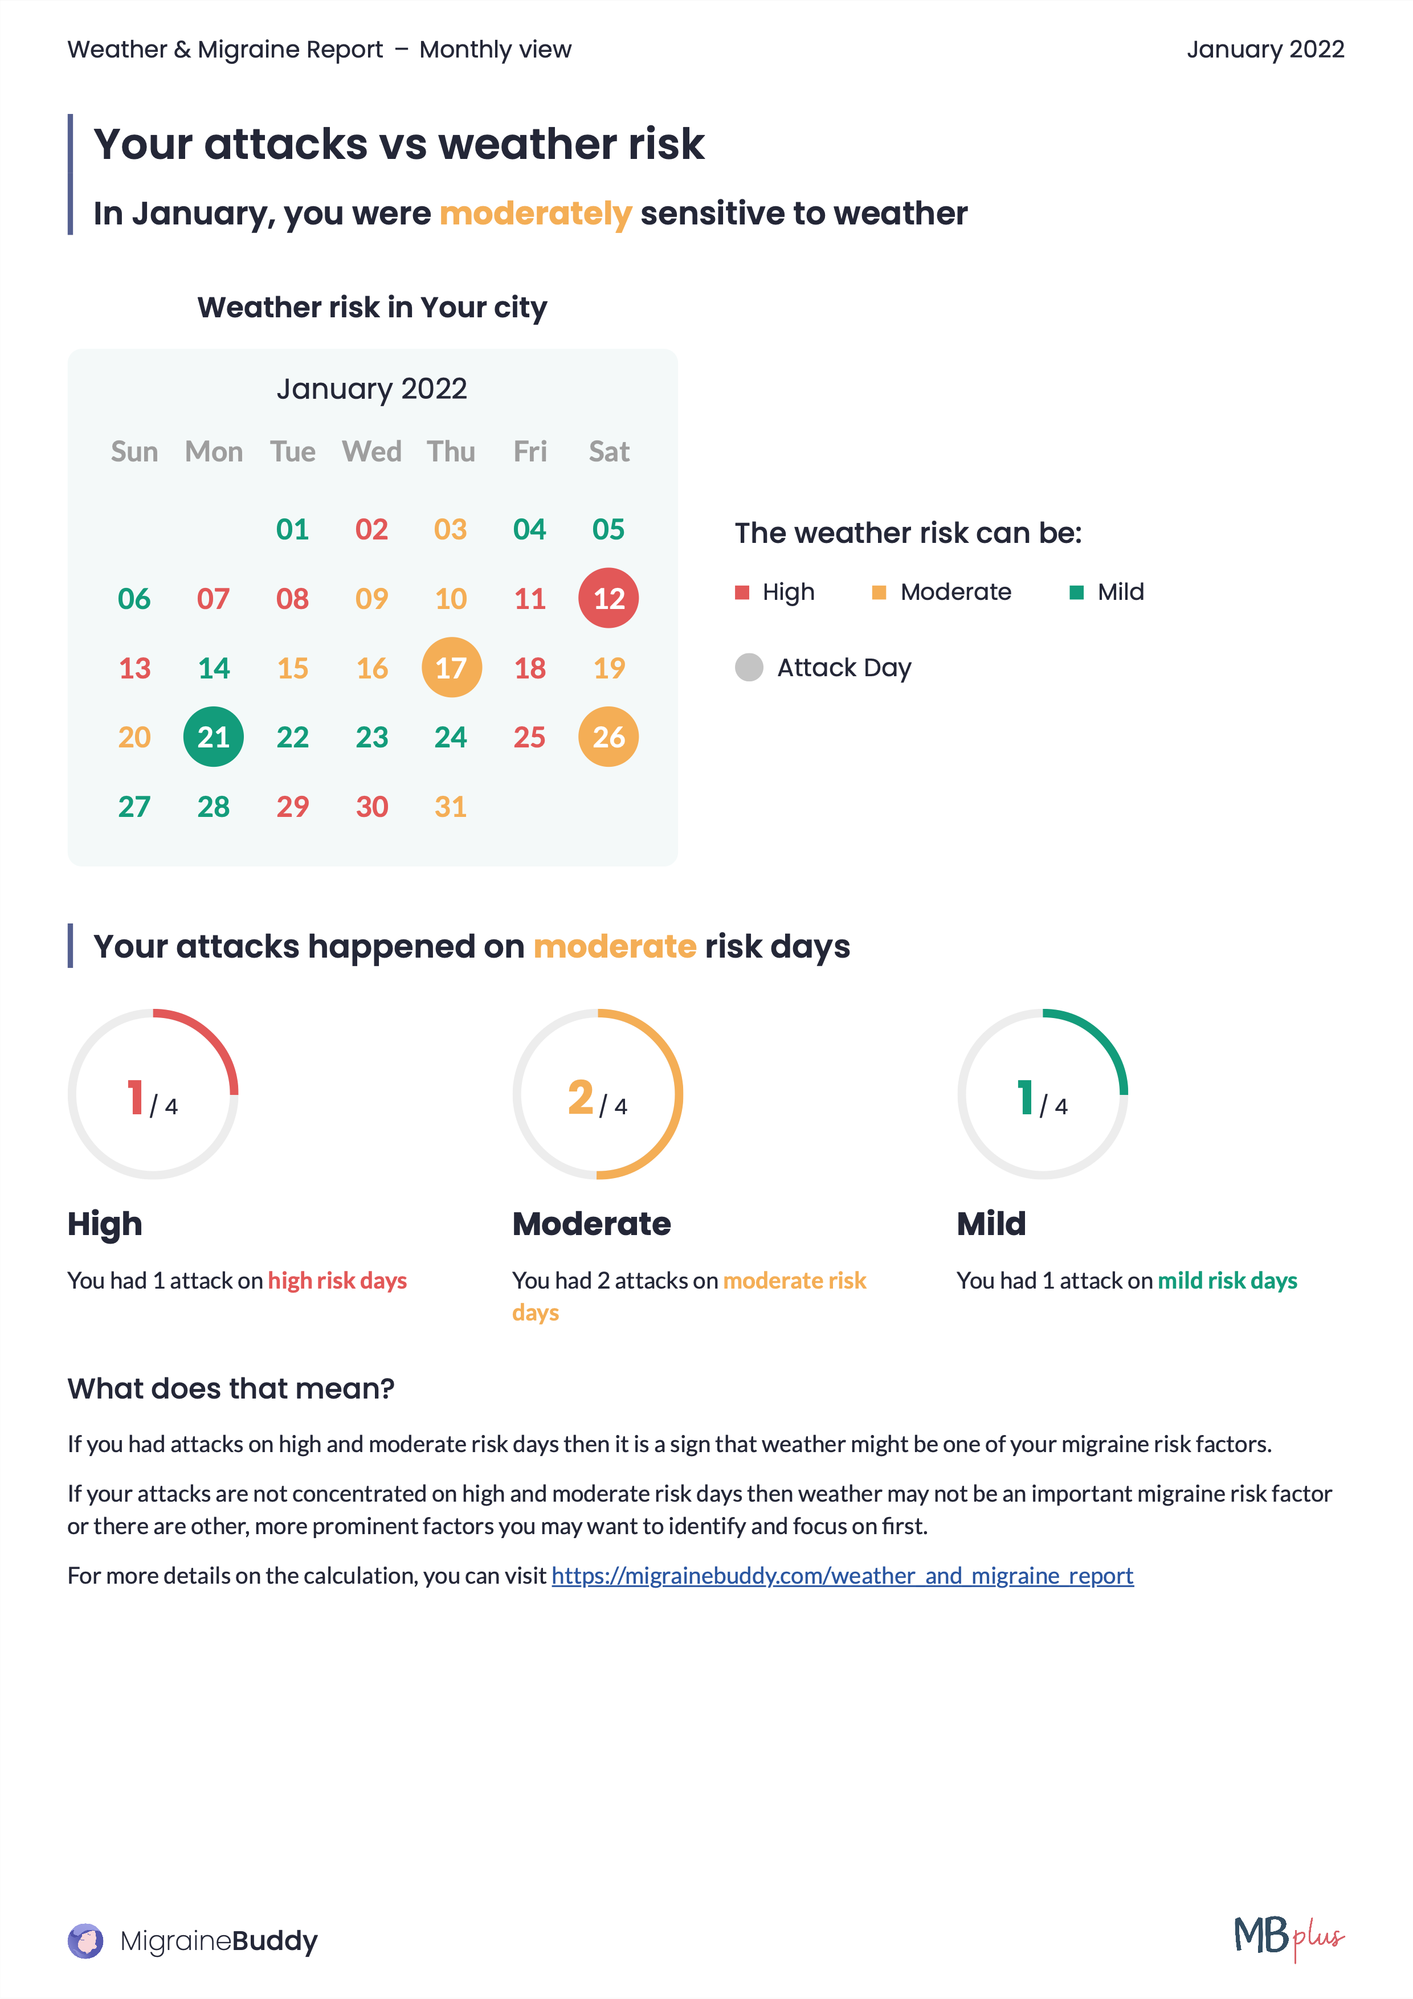Viewport: 1413px width, 1999px height.
Task: Click the 'January 2022' calendar title
Action: click(x=371, y=389)
